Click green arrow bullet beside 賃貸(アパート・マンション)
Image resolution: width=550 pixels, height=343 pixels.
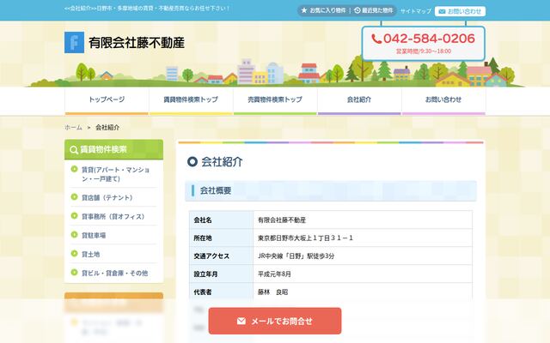click(75, 169)
